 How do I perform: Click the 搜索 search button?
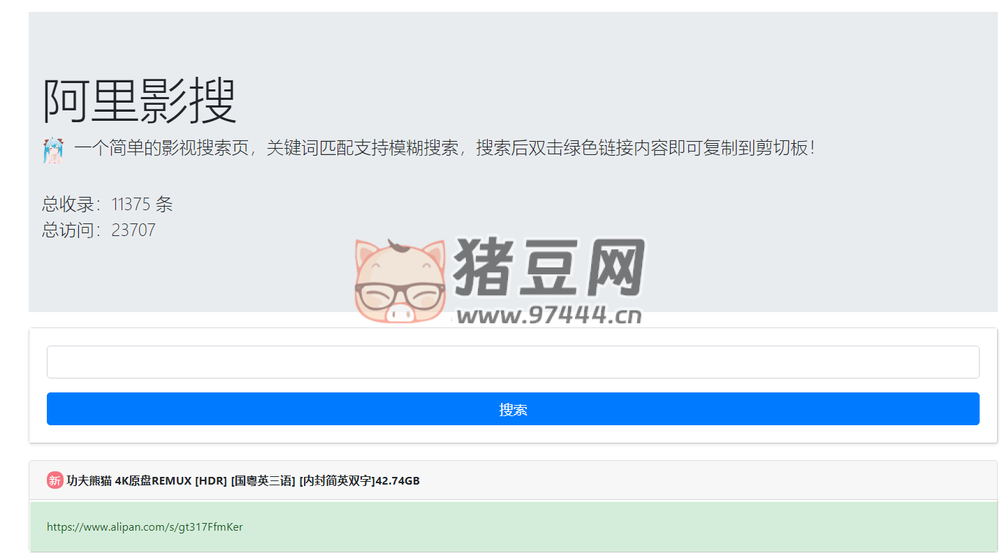pyautogui.click(x=512, y=409)
